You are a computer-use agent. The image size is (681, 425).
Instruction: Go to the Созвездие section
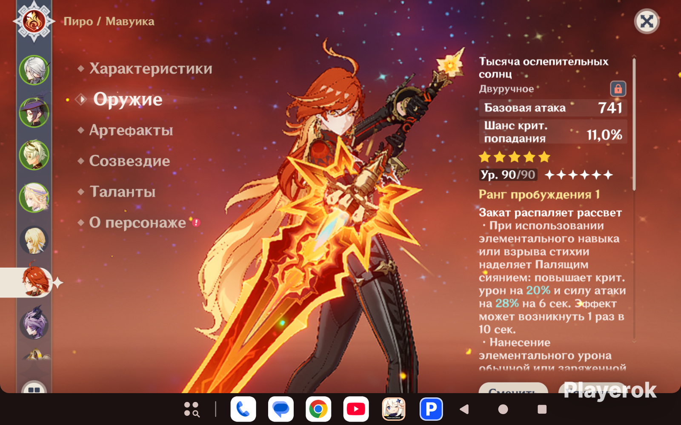coord(129,161)
